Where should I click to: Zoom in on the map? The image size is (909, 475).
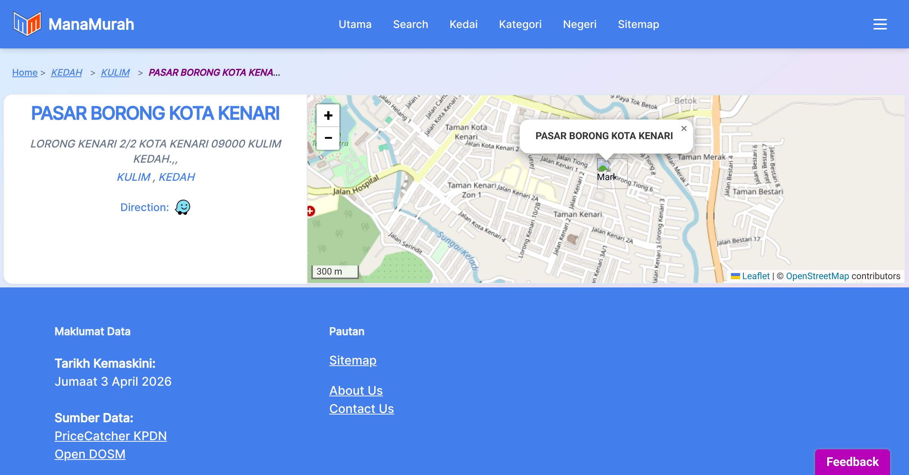[x=328, y=116]
